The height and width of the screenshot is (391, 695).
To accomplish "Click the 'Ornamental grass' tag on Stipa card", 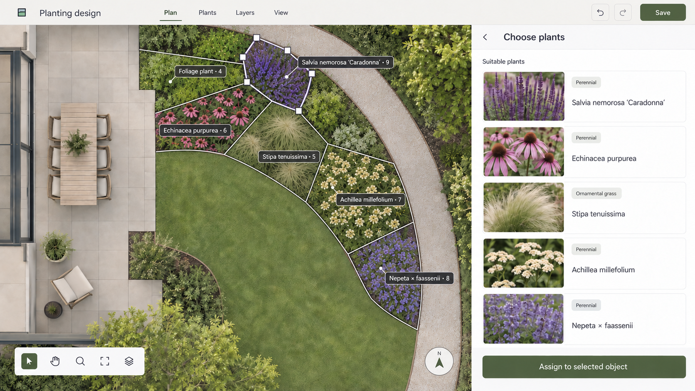I will (596, 194).
